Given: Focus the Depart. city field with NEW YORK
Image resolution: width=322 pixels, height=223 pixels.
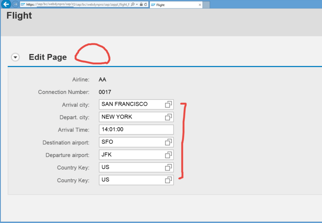Looking at the screenshot, I should 130,117.
